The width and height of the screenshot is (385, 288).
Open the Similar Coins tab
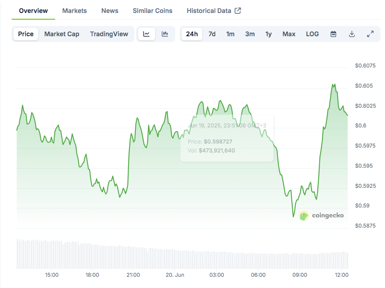point(152,11)
